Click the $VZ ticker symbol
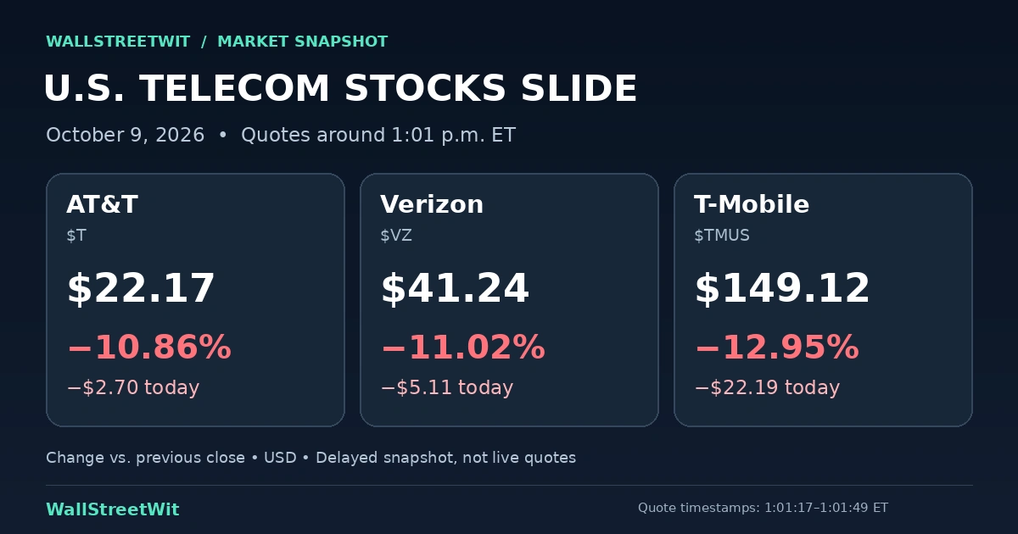1018x534 pixels. 396,236
